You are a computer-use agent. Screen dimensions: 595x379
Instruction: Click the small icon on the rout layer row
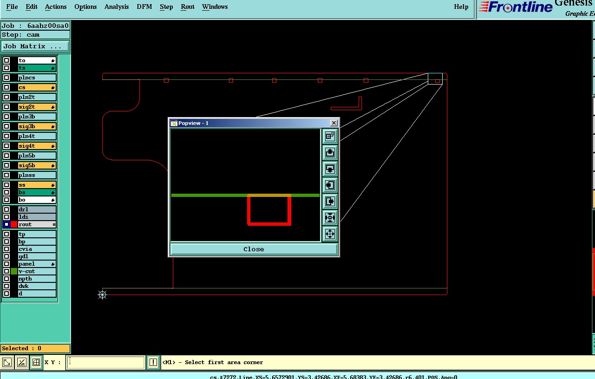pos(54,225)
